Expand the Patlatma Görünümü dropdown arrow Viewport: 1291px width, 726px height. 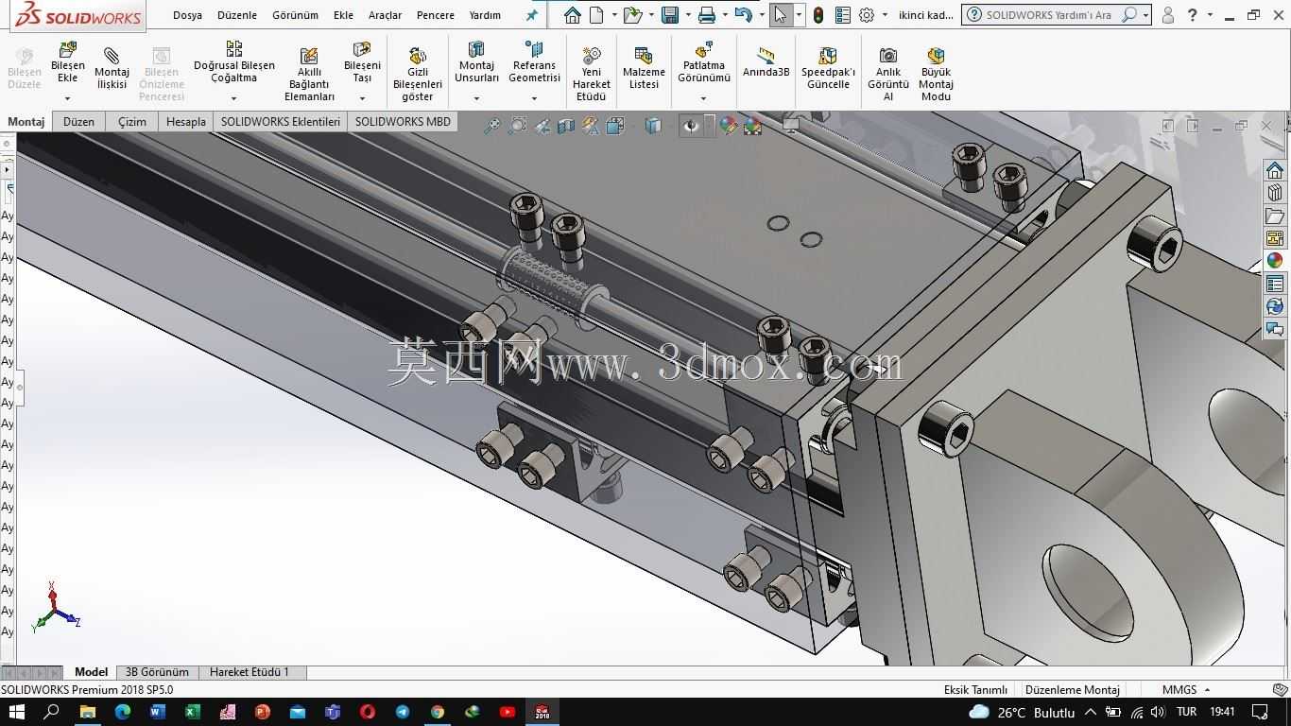click(703, 98)
